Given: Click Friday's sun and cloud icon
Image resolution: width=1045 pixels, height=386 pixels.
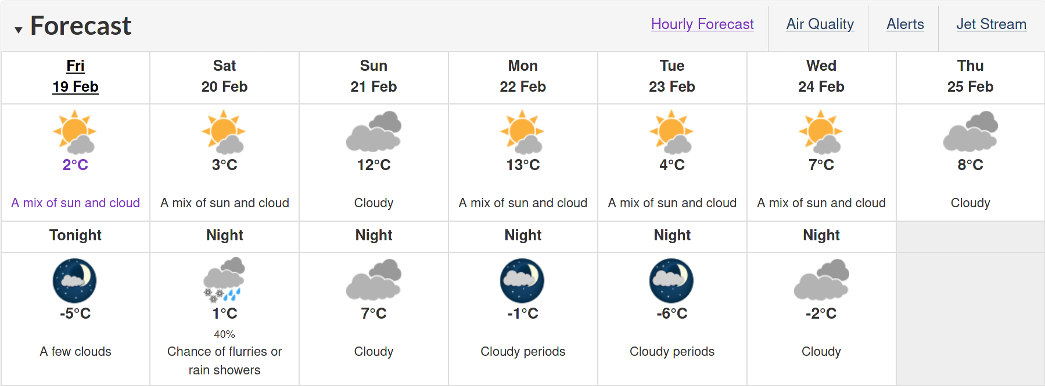Looking at the screenshot, I should [x=75, y=132].
